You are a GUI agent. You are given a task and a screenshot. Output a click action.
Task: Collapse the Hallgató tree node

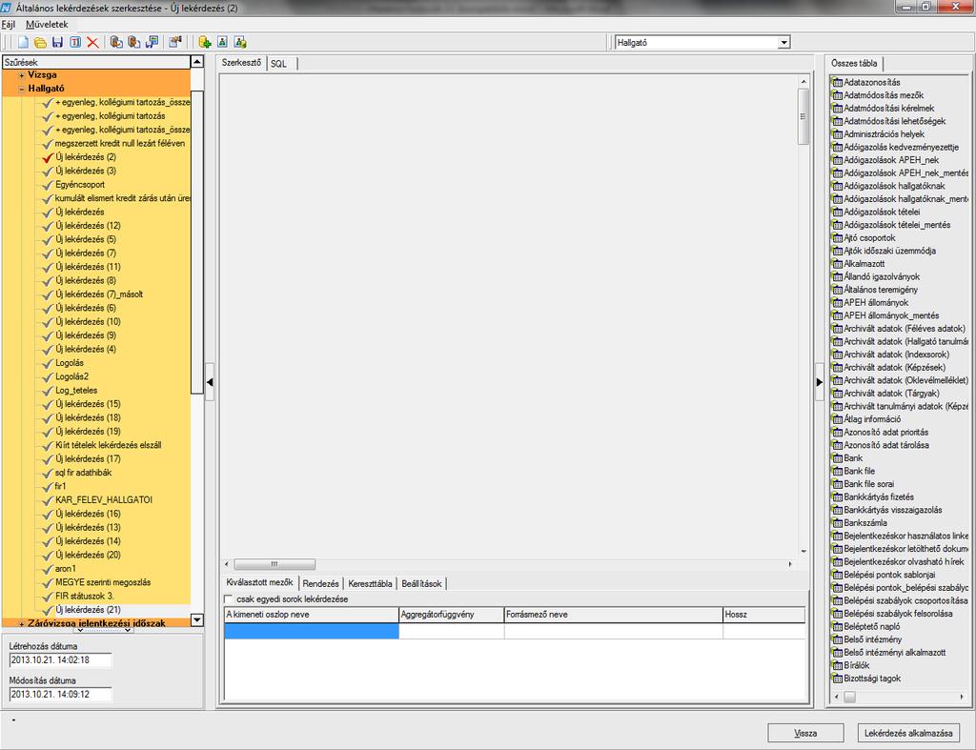click(x=22, y=89)
